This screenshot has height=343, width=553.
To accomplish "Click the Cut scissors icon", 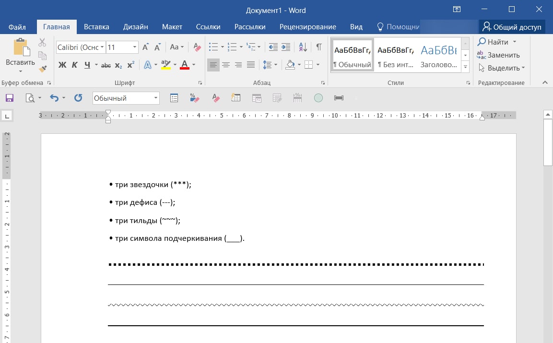I will (42, 43).
